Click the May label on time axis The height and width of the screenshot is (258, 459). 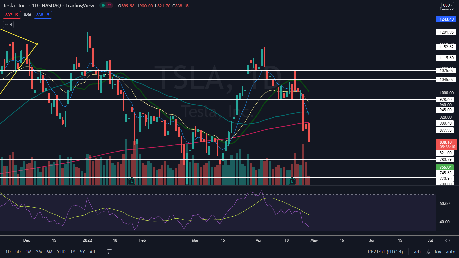coord(314,240)
